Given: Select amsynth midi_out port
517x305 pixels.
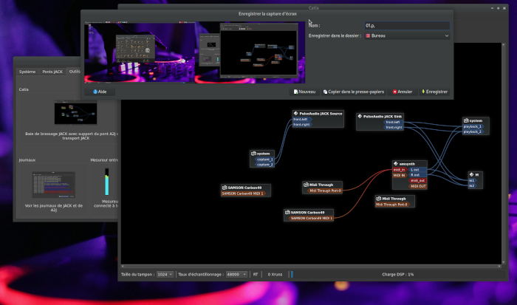Looking at the screenshot, I should pyautogui.click(x=418, y=181).
